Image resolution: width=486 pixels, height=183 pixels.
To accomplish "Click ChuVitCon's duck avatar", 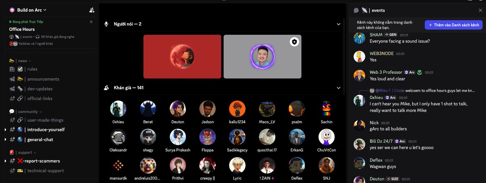I will (326, 137).
